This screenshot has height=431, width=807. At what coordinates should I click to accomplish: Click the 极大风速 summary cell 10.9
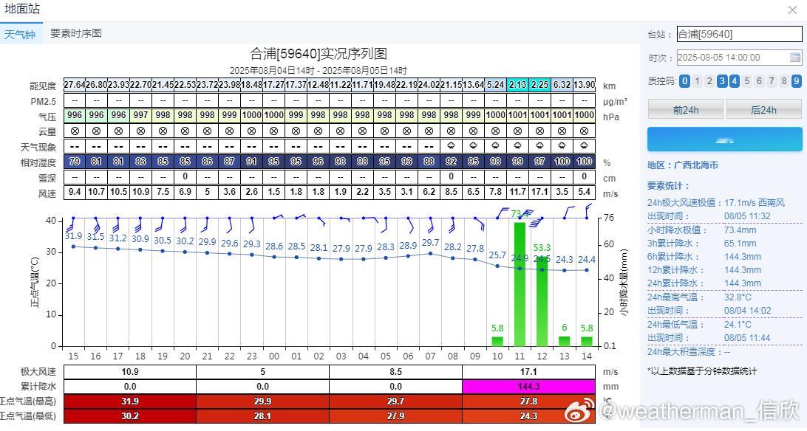point(130,371)
